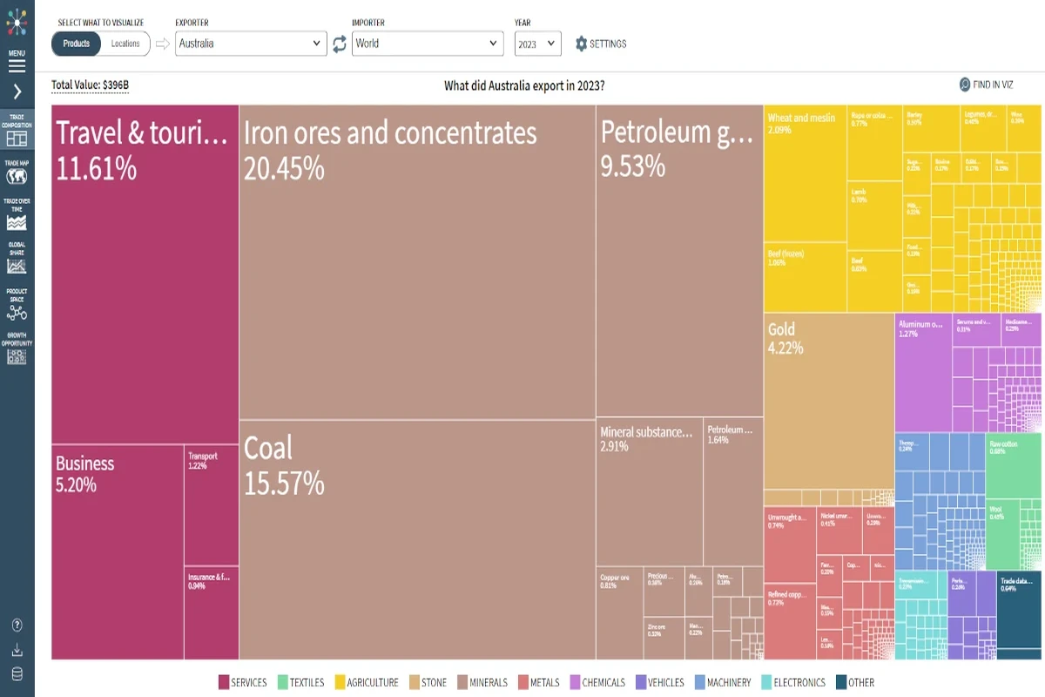This screenshot has width=1045, height=697.
Task: Open the Year dropdown showing 2023
Action: [537, 43]
